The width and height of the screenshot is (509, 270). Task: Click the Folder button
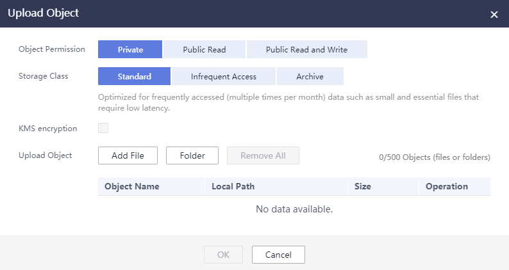pyautogui.click(x=192, y=155)
